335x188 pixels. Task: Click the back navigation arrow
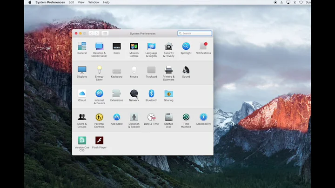(x=91, y=34)
